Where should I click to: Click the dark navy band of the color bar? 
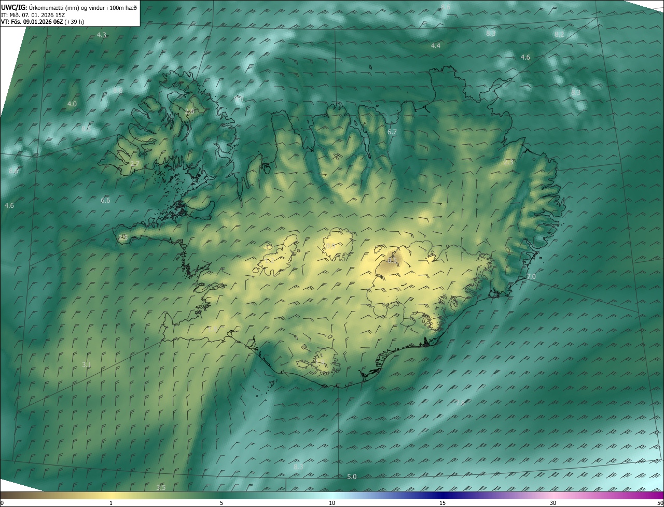442,496
